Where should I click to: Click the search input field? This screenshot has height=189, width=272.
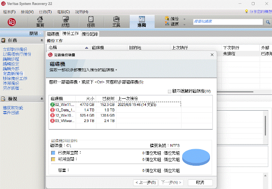click(x=228, y=22)
